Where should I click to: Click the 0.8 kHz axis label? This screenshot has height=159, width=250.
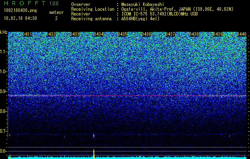pos(3,111)
